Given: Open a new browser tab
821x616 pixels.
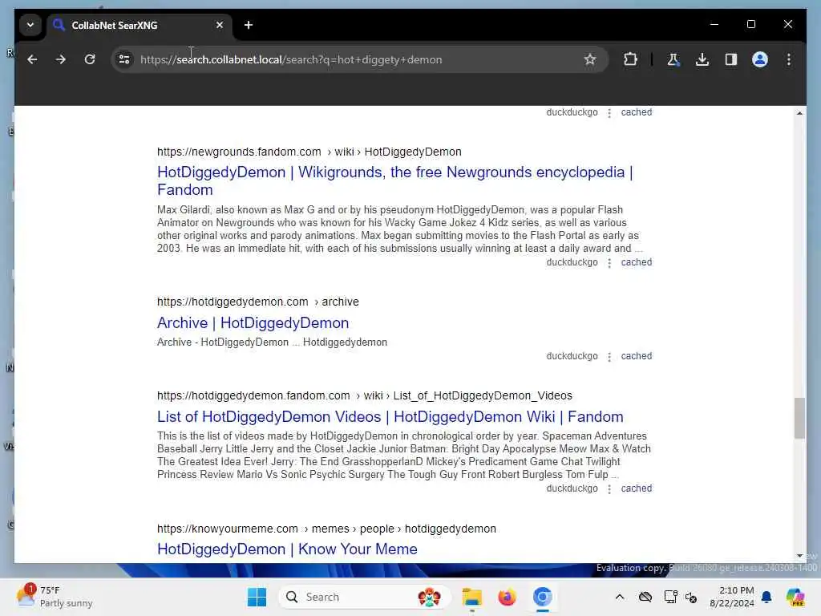Looking at the screenshot, I should (249, 25).
